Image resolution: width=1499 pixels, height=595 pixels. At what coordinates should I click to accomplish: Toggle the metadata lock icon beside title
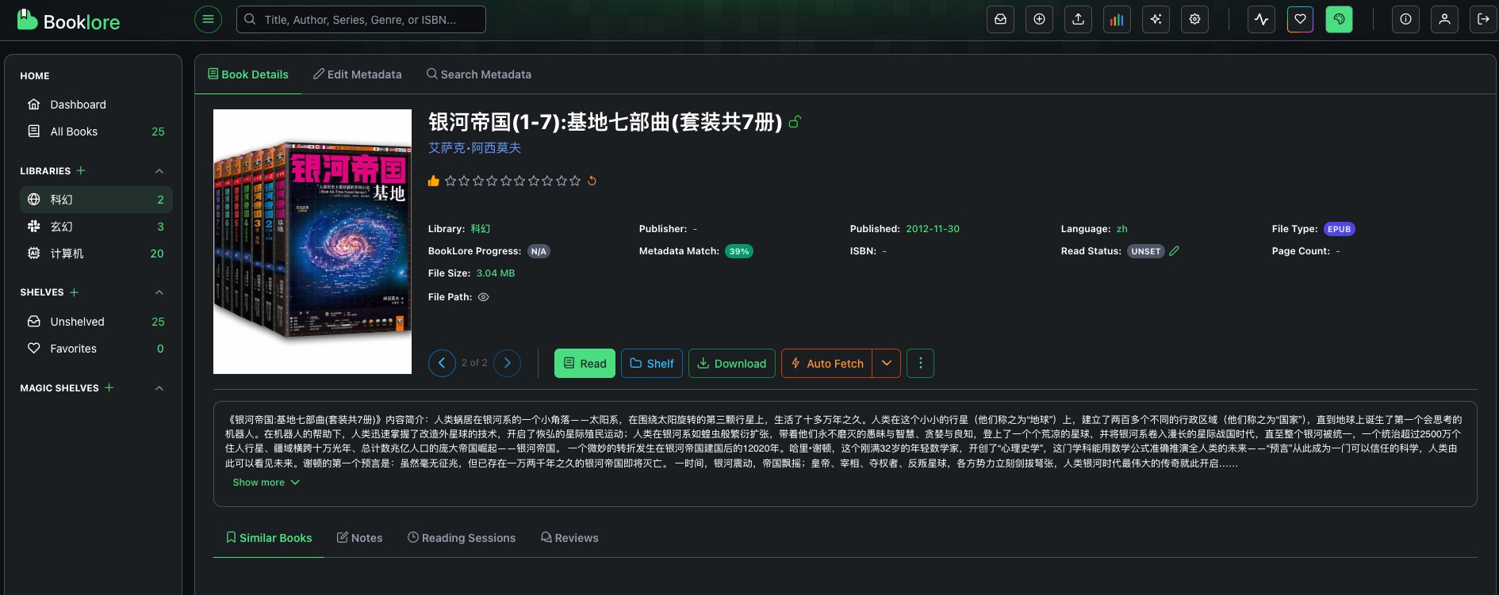click(x=795, y=122)
